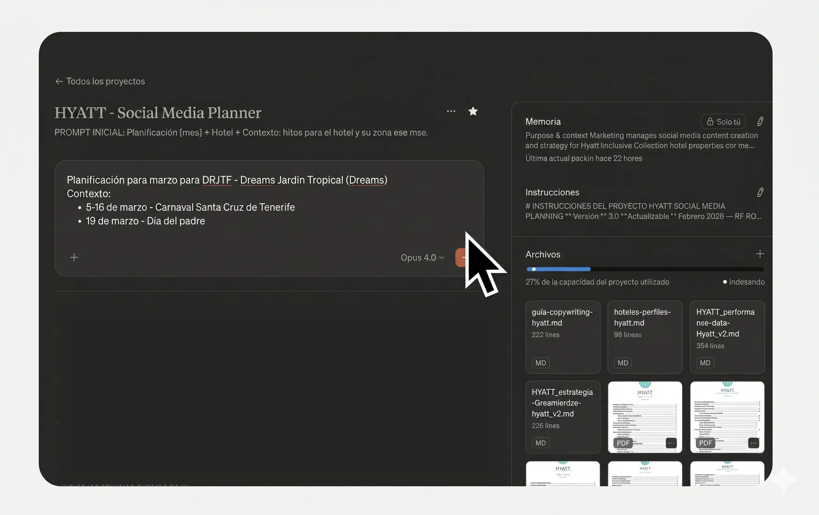Open options on second PDF thumbnail

point(753,443)
